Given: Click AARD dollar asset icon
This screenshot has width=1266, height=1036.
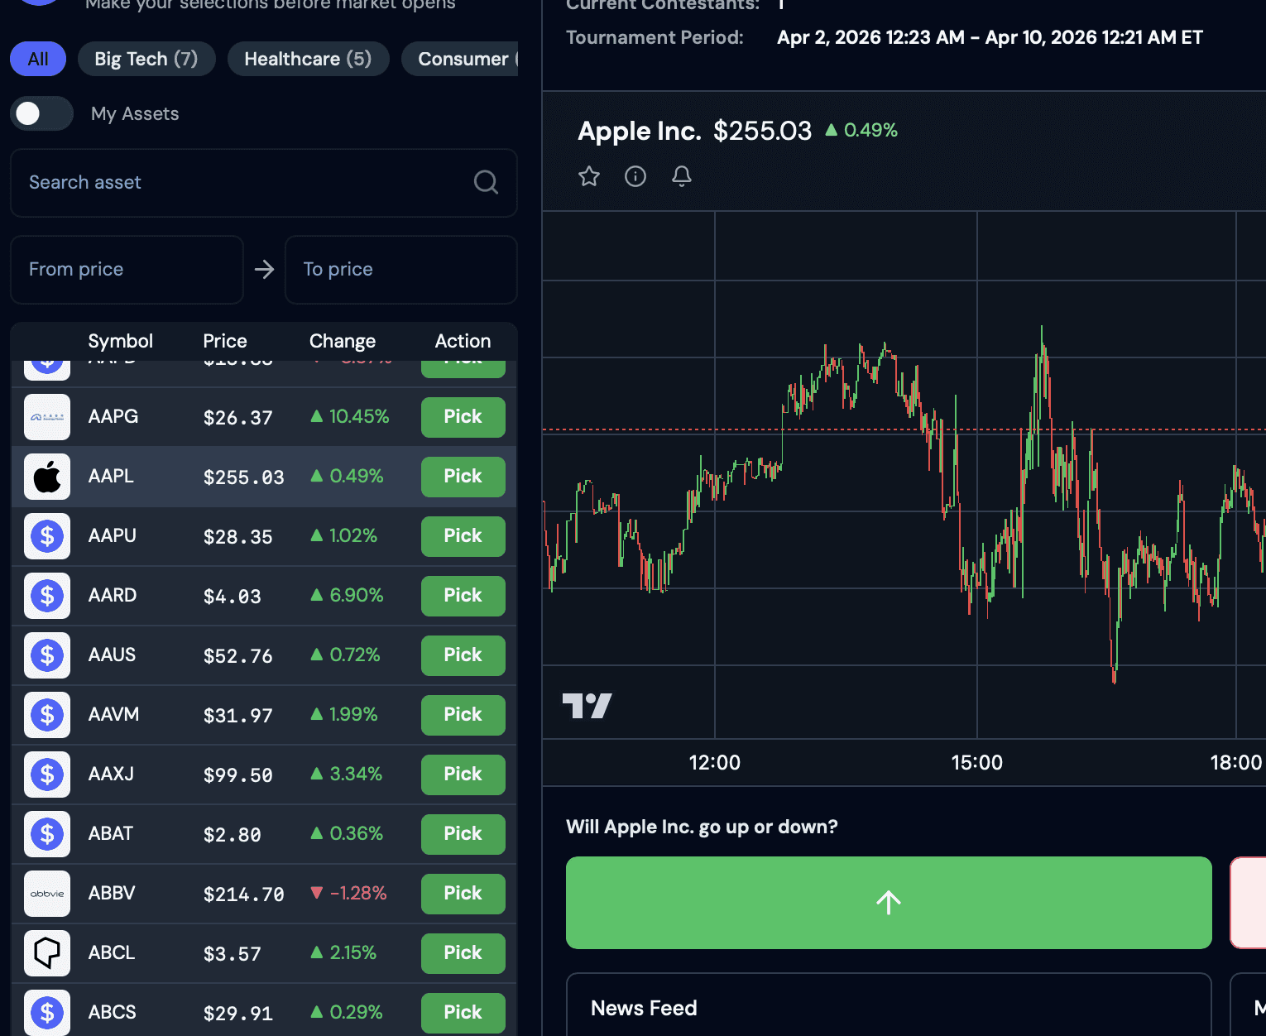Looking at the screenshot, I should coord(47,596).
